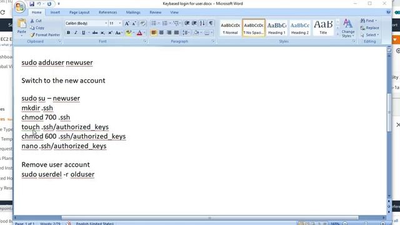Open the Font size dropdown
The height and width of the screenshot is (225, 400).
pyautogui.click(x=120, y=23)
